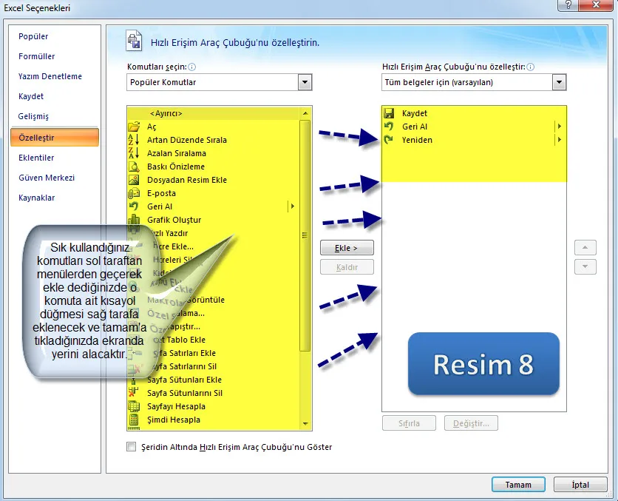This screenshot has width=618, height=501.
Task: Open the Formüller category
Action: (37, 56)
